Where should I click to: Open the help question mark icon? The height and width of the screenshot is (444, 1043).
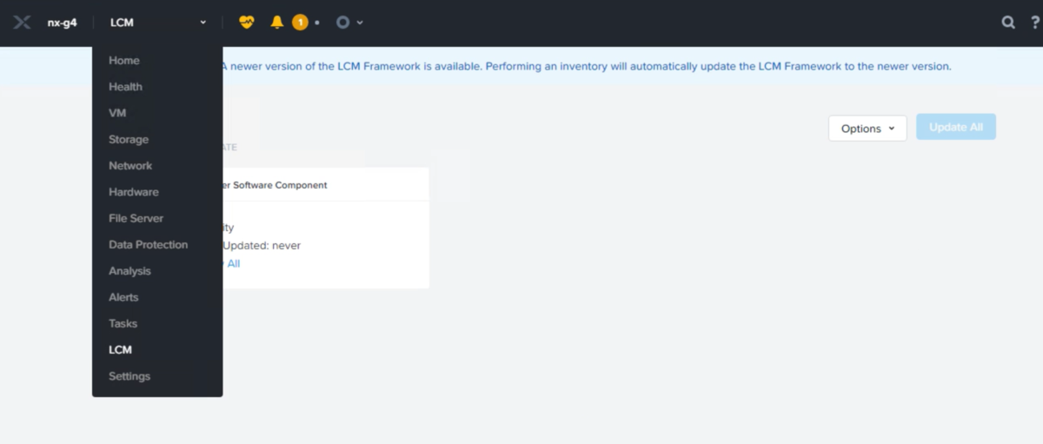point(1033,23)
